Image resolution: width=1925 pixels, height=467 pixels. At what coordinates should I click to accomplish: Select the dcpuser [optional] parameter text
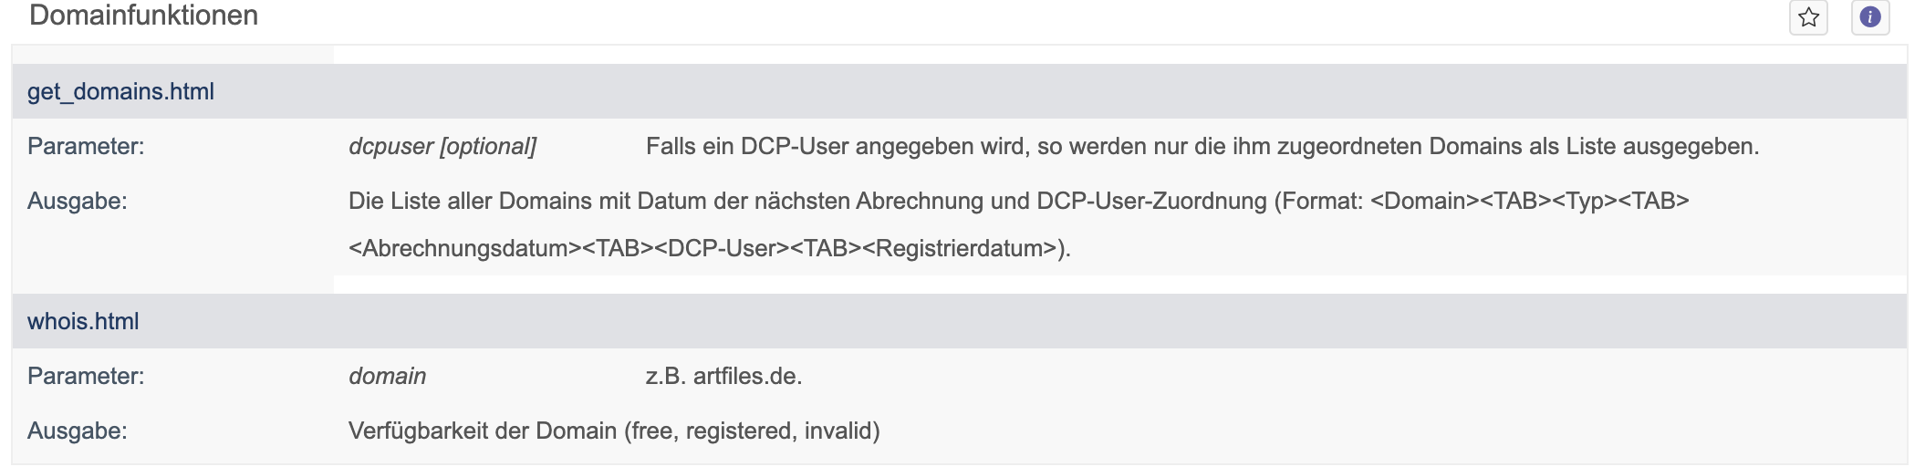(442, 146)
